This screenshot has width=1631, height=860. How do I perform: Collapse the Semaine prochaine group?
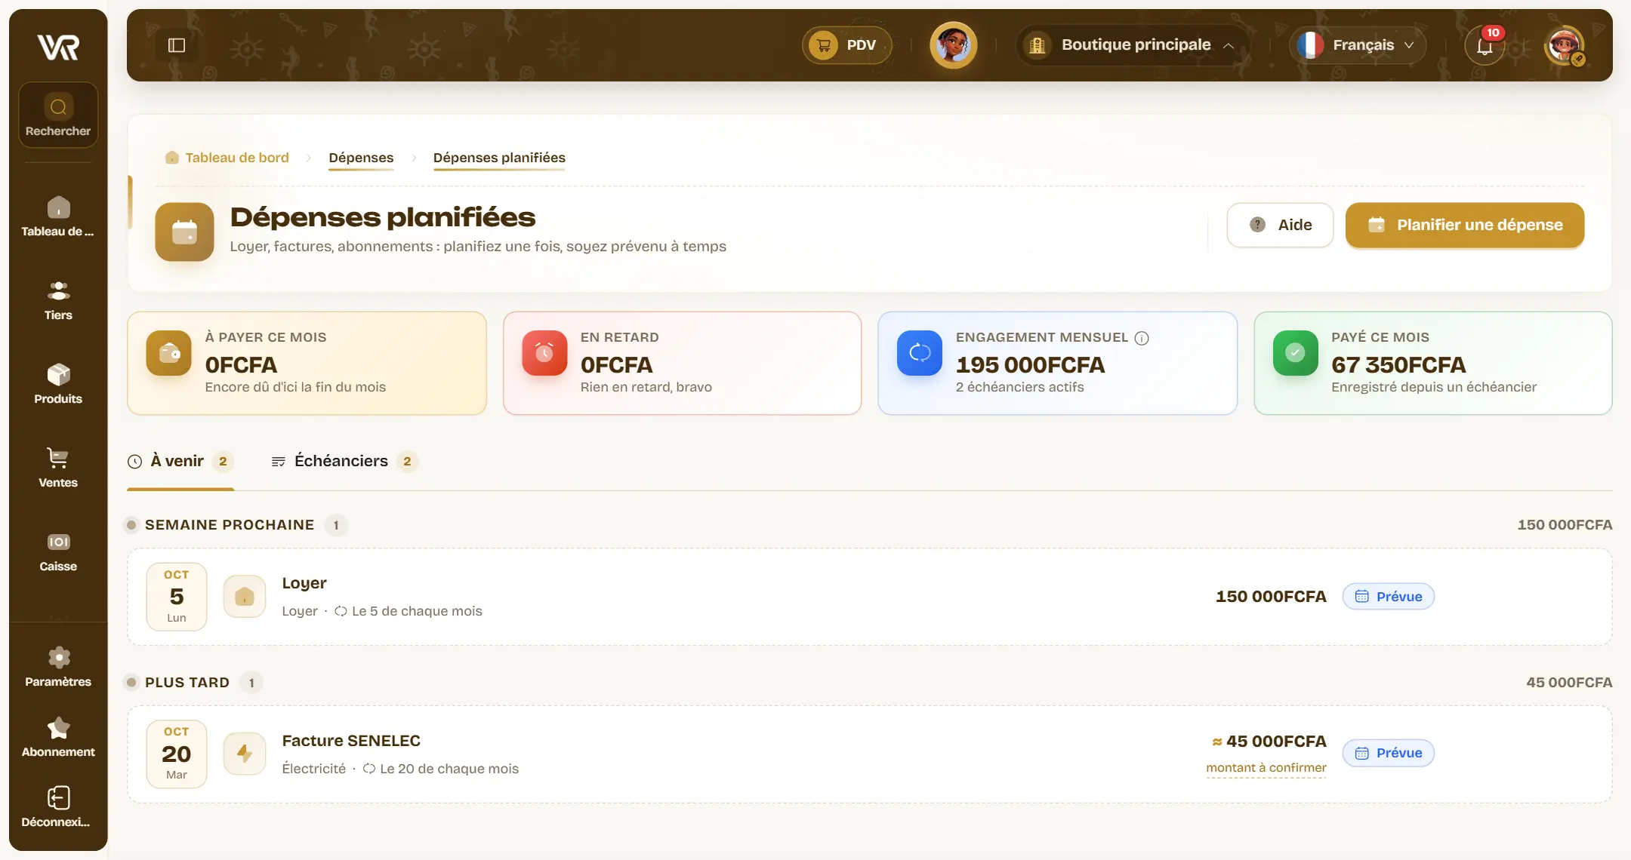(236, 525)
